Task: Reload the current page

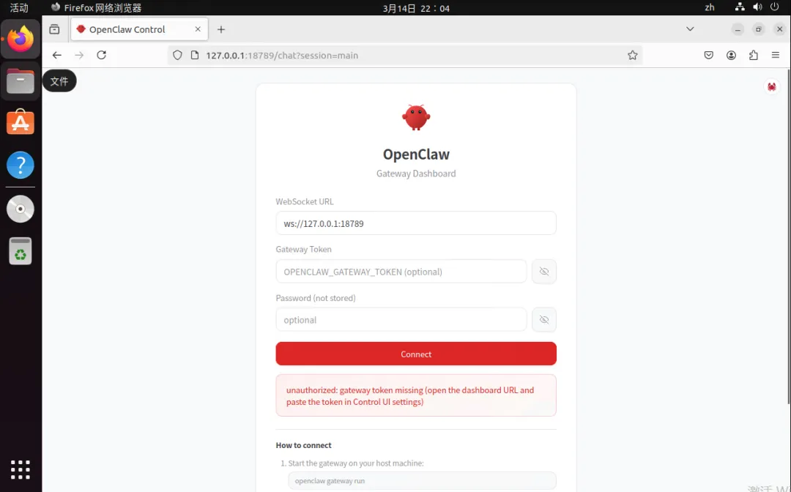Action: click(x=101, y=56)
